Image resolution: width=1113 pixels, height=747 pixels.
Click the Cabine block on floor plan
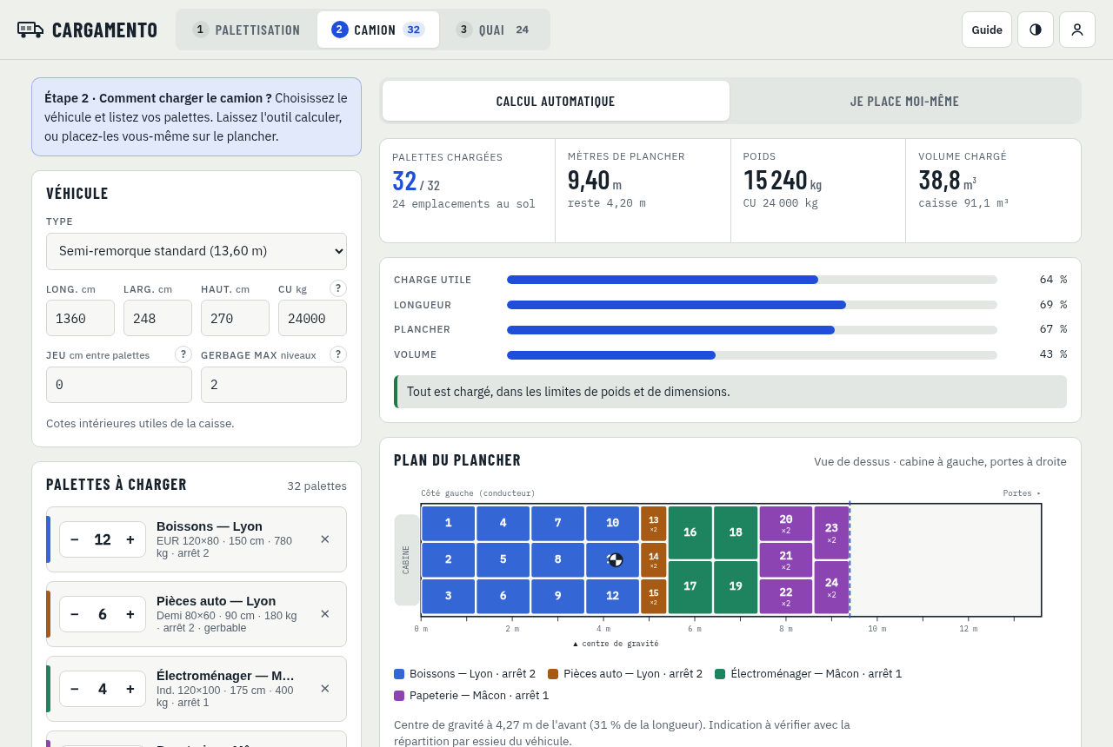406,560
